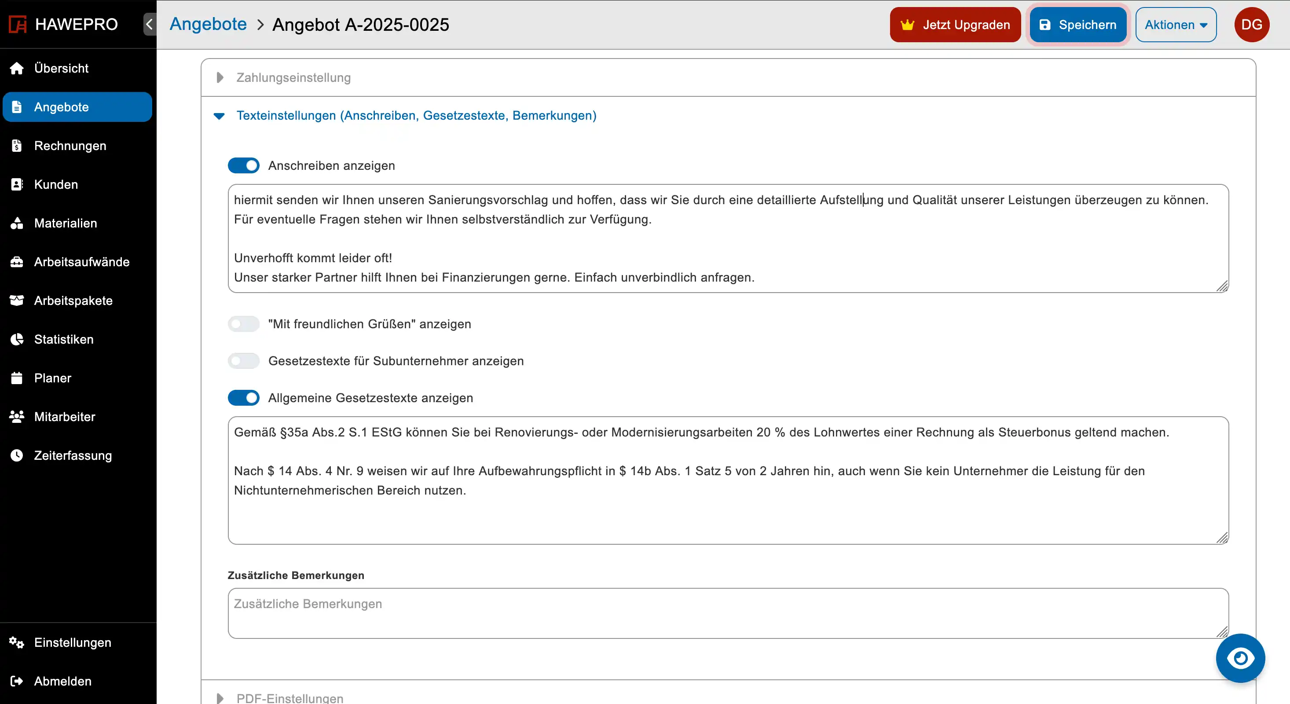Click the HAWEPRO logo icon
The image size is (1290, 704).
coord(18,25)
